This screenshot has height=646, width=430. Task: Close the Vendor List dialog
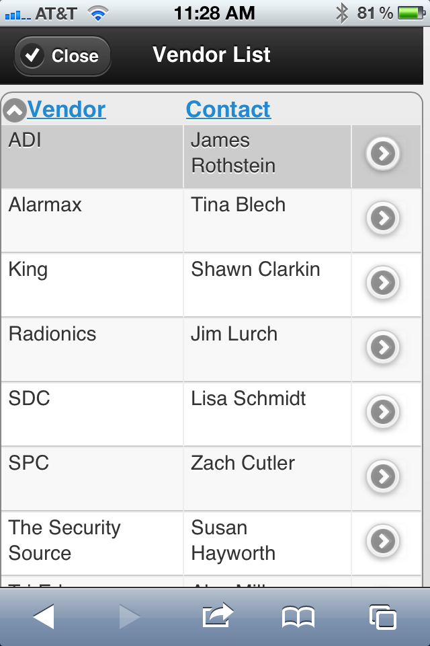[x=62, y=56]
